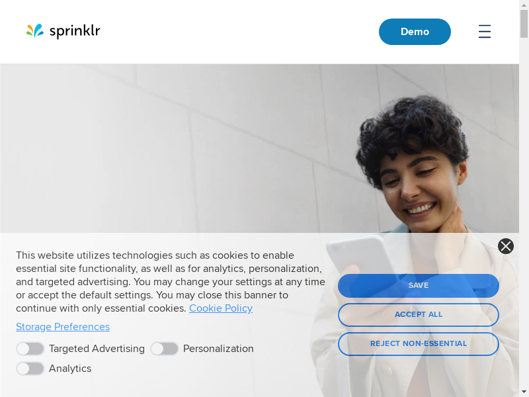Close the cookie banner with the X icon
The image size is (529, 397).
[506, 246]
